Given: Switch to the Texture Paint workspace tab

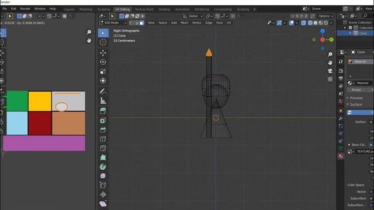Looking at the screenshot, I should pyautogui.click(x=144, y=9).
